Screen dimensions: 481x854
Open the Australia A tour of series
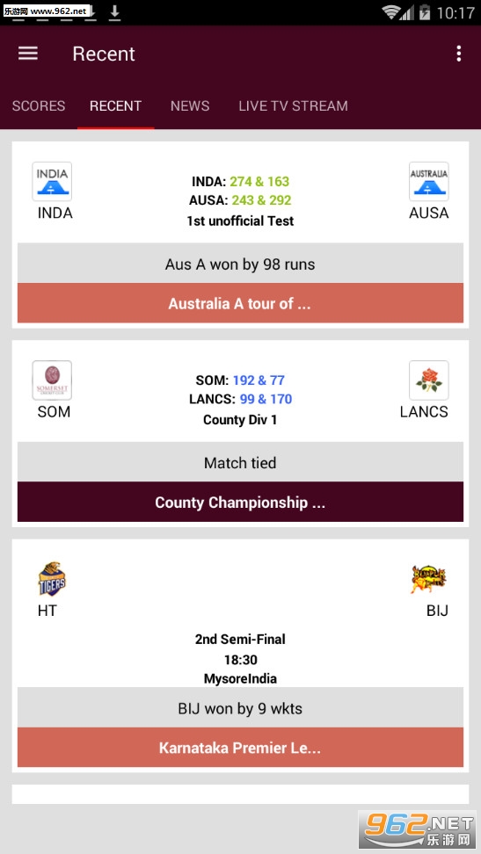click(241, 303)
